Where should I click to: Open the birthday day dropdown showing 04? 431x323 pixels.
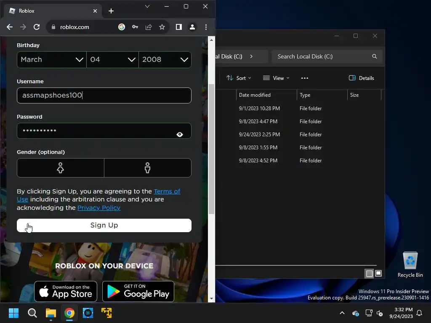112,60
